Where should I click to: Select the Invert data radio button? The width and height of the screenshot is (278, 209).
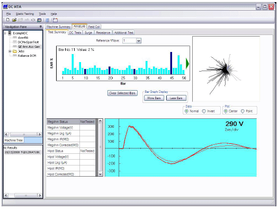tap(204, 111)
